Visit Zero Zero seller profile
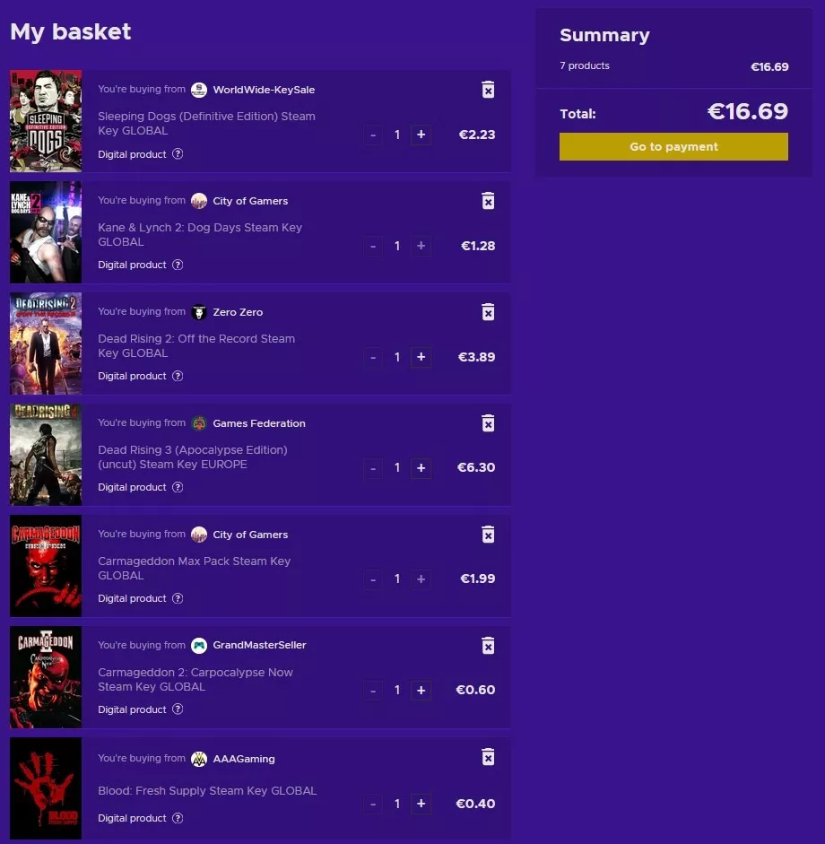Image resolution: width=825 pixels, height=844 pixels. pos(238,312)
